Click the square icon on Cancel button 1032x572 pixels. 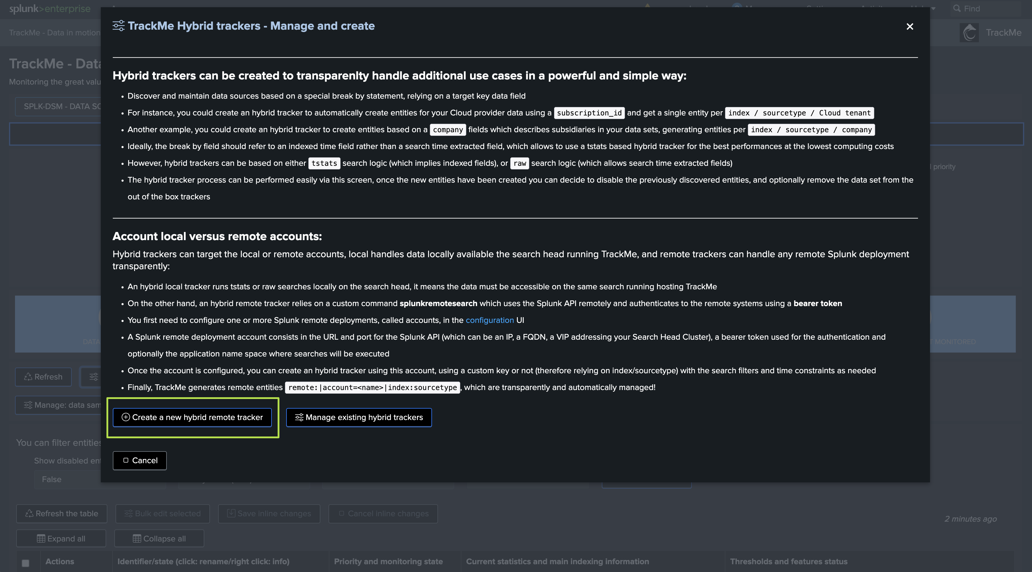(x=126, y=461)
